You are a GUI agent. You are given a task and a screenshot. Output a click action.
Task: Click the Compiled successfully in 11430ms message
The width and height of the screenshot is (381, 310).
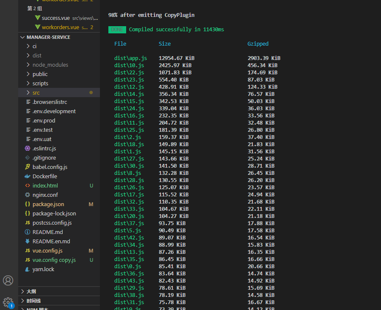pyautogui.click(x=177, y=30)
